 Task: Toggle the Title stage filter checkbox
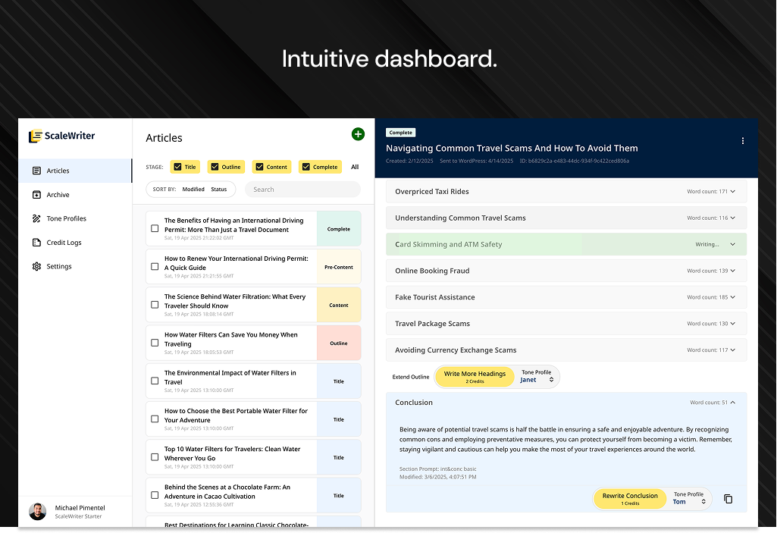pyautogui.click(x=176, y=167)
